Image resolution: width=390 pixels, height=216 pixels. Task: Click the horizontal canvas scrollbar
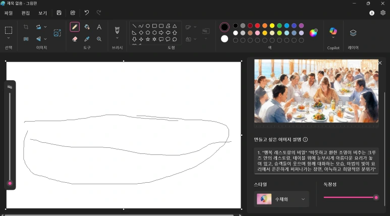click(x=120, y=215)
